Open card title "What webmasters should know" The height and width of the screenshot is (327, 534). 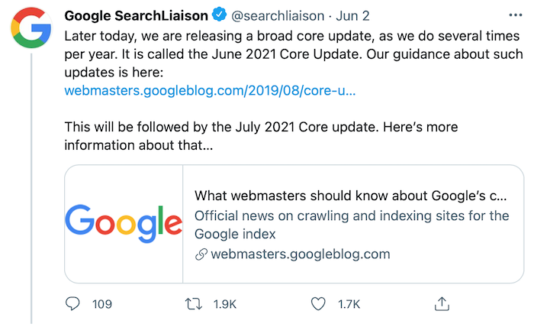point(350,196)
